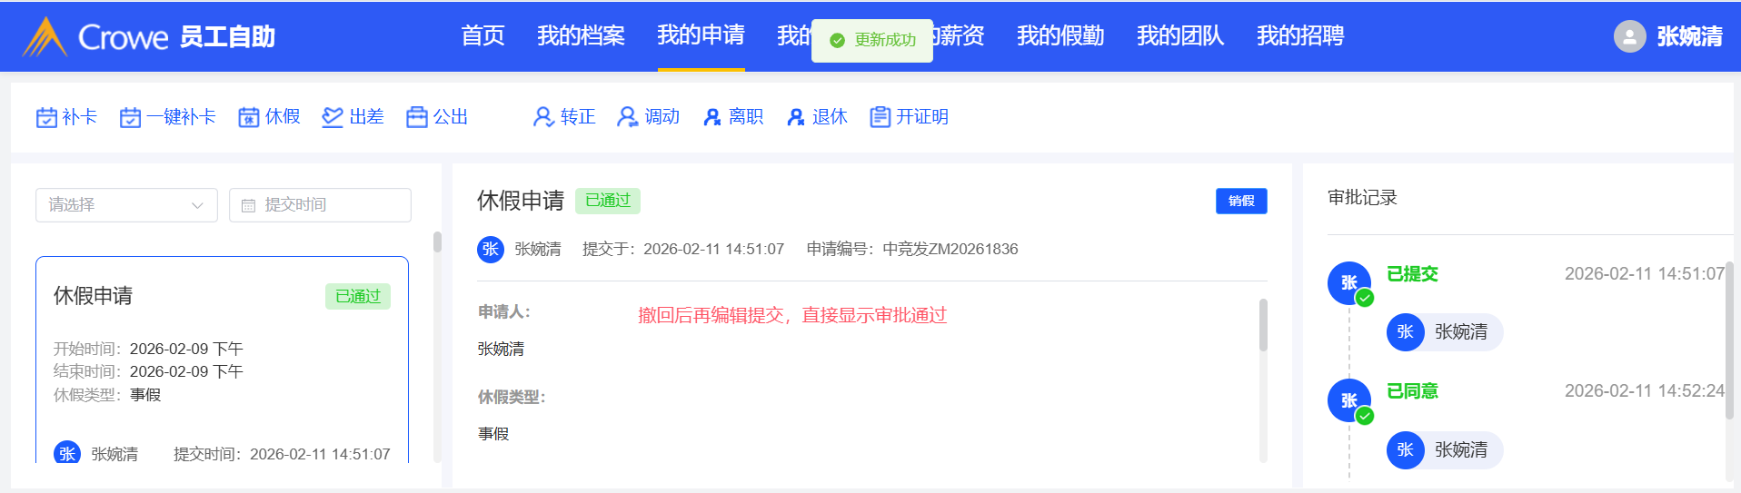Screen dimensions: 1741x493
Task: Click the red note 撤回后再编辑提交
Action: pos(791,315)
